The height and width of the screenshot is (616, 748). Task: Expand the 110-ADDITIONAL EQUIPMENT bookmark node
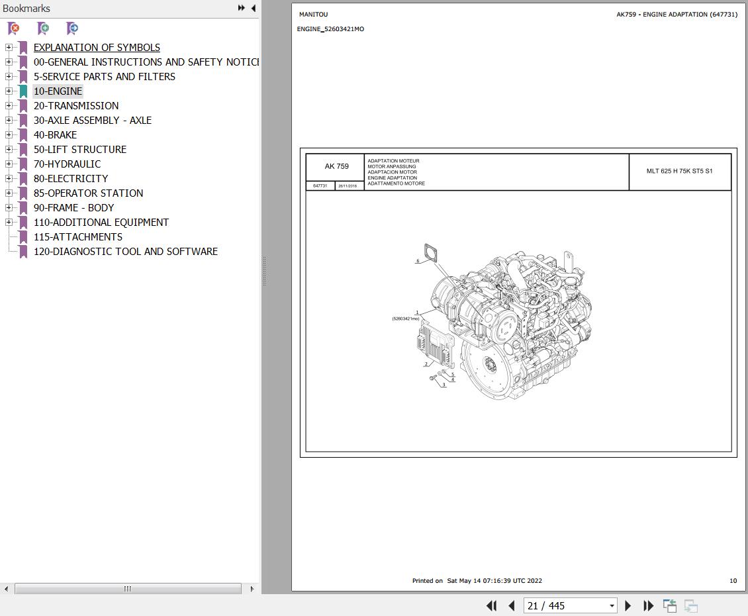[x=9, y=222]
